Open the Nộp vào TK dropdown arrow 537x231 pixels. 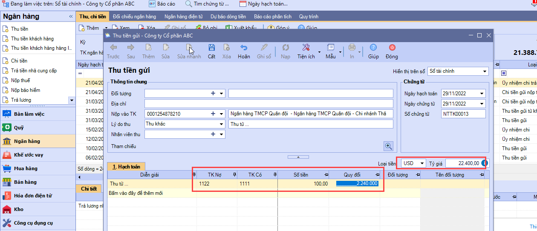[222, 114]
